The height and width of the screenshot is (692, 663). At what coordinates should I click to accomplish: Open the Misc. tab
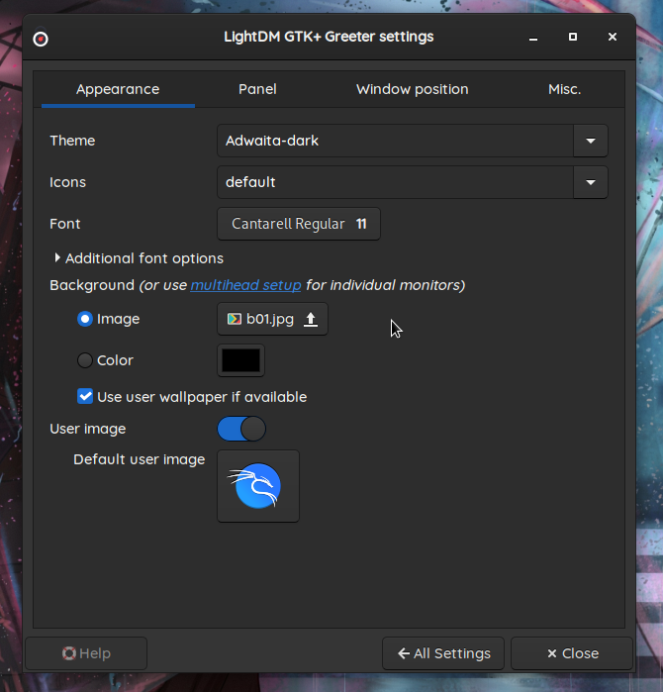point(565,89)
